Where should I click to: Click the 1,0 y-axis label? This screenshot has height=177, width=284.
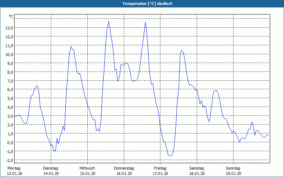10,134
